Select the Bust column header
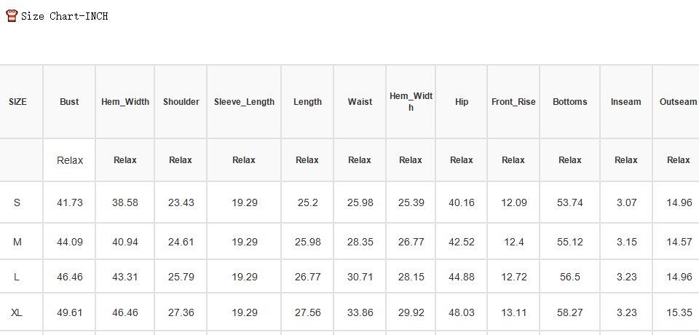 click(x=69, y=102)
